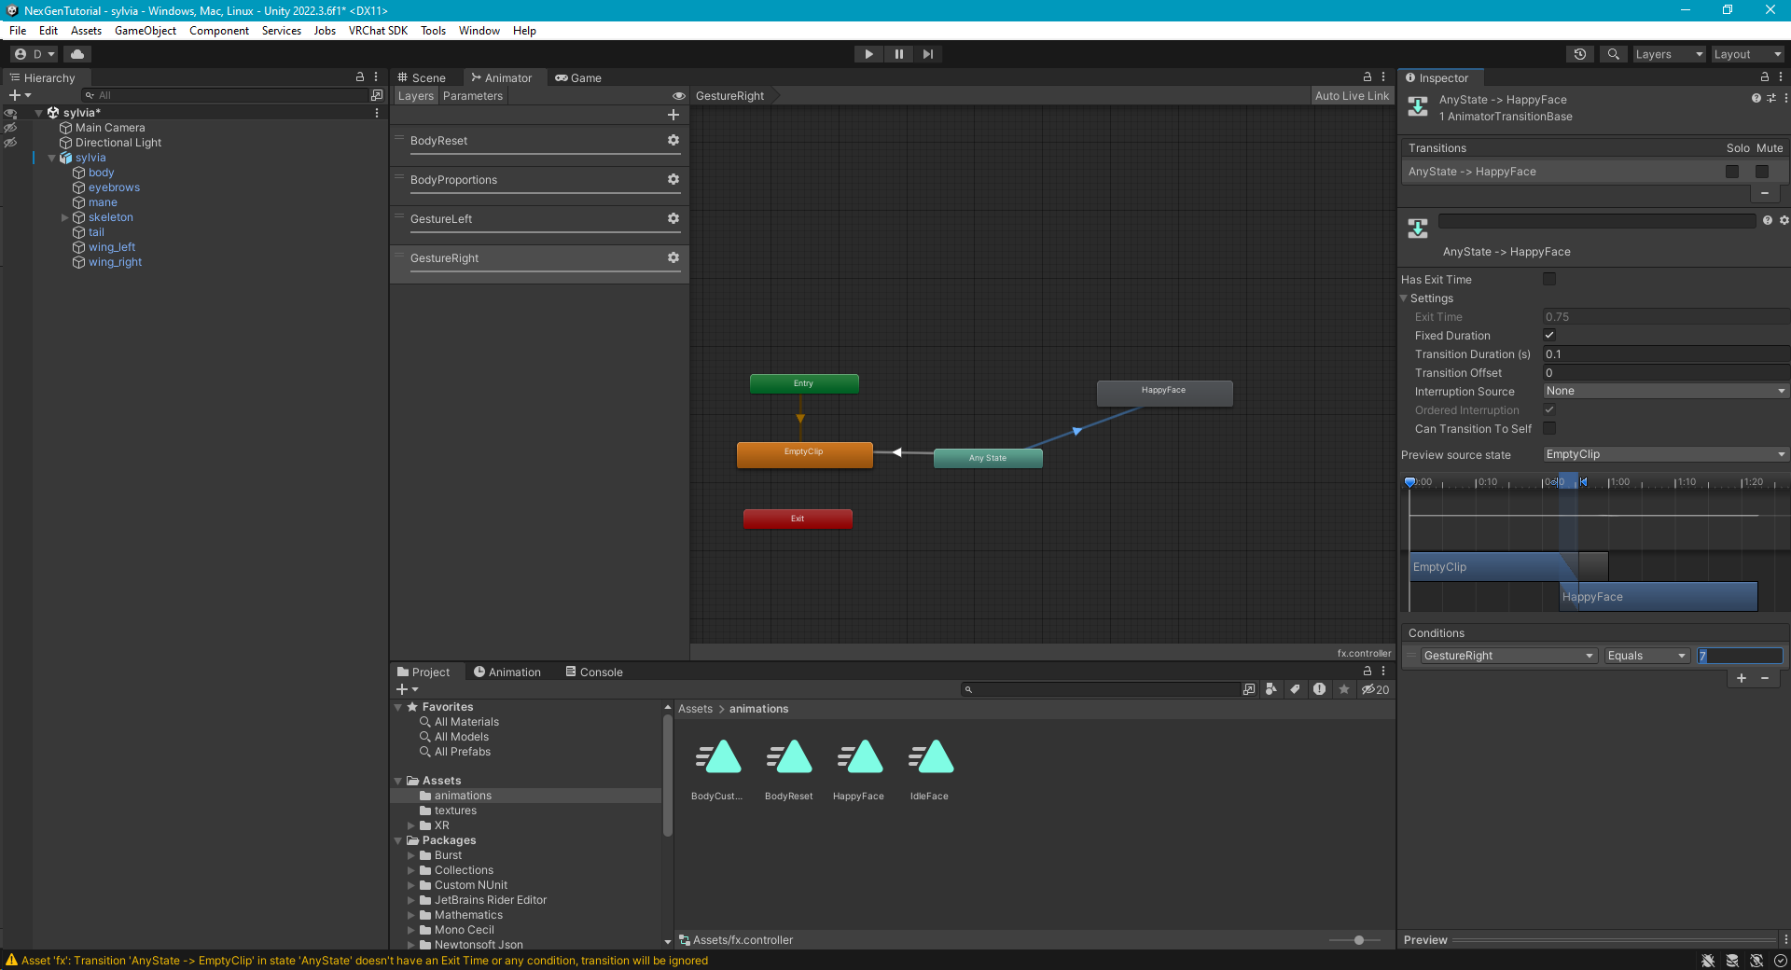Screen dimensions: 1791x970
Task: Open BodyProportions layer settings gear
Action: [x=673, y=179]
